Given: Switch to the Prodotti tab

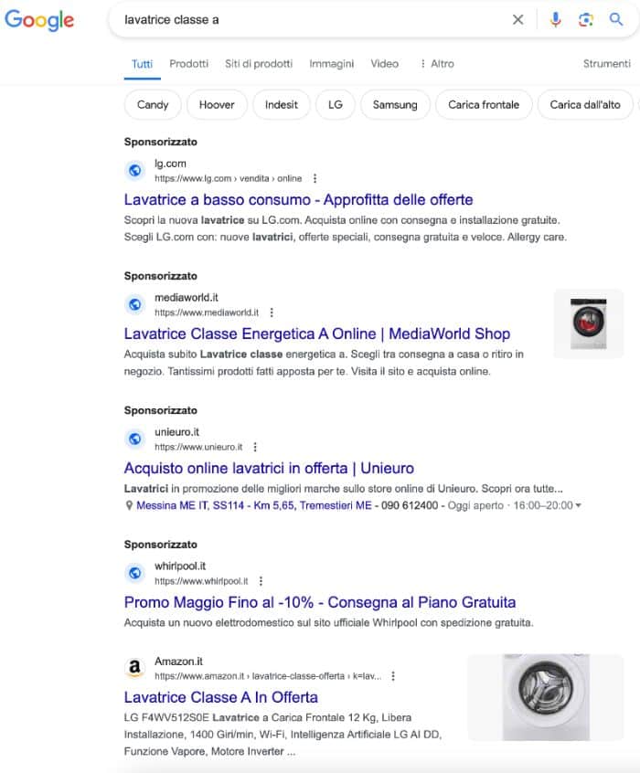Looking at the screenshot, I should coord(188,64).
